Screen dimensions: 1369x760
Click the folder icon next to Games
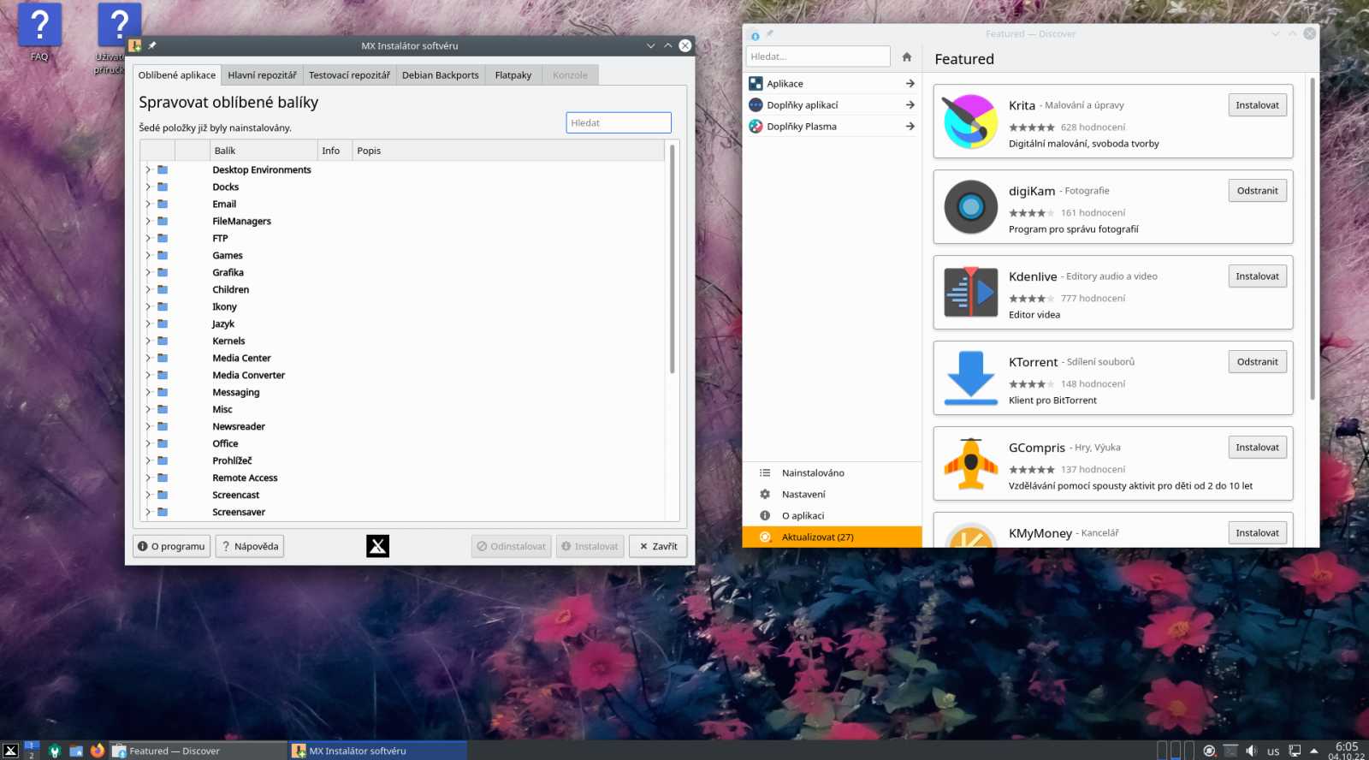tap(163, 255)
